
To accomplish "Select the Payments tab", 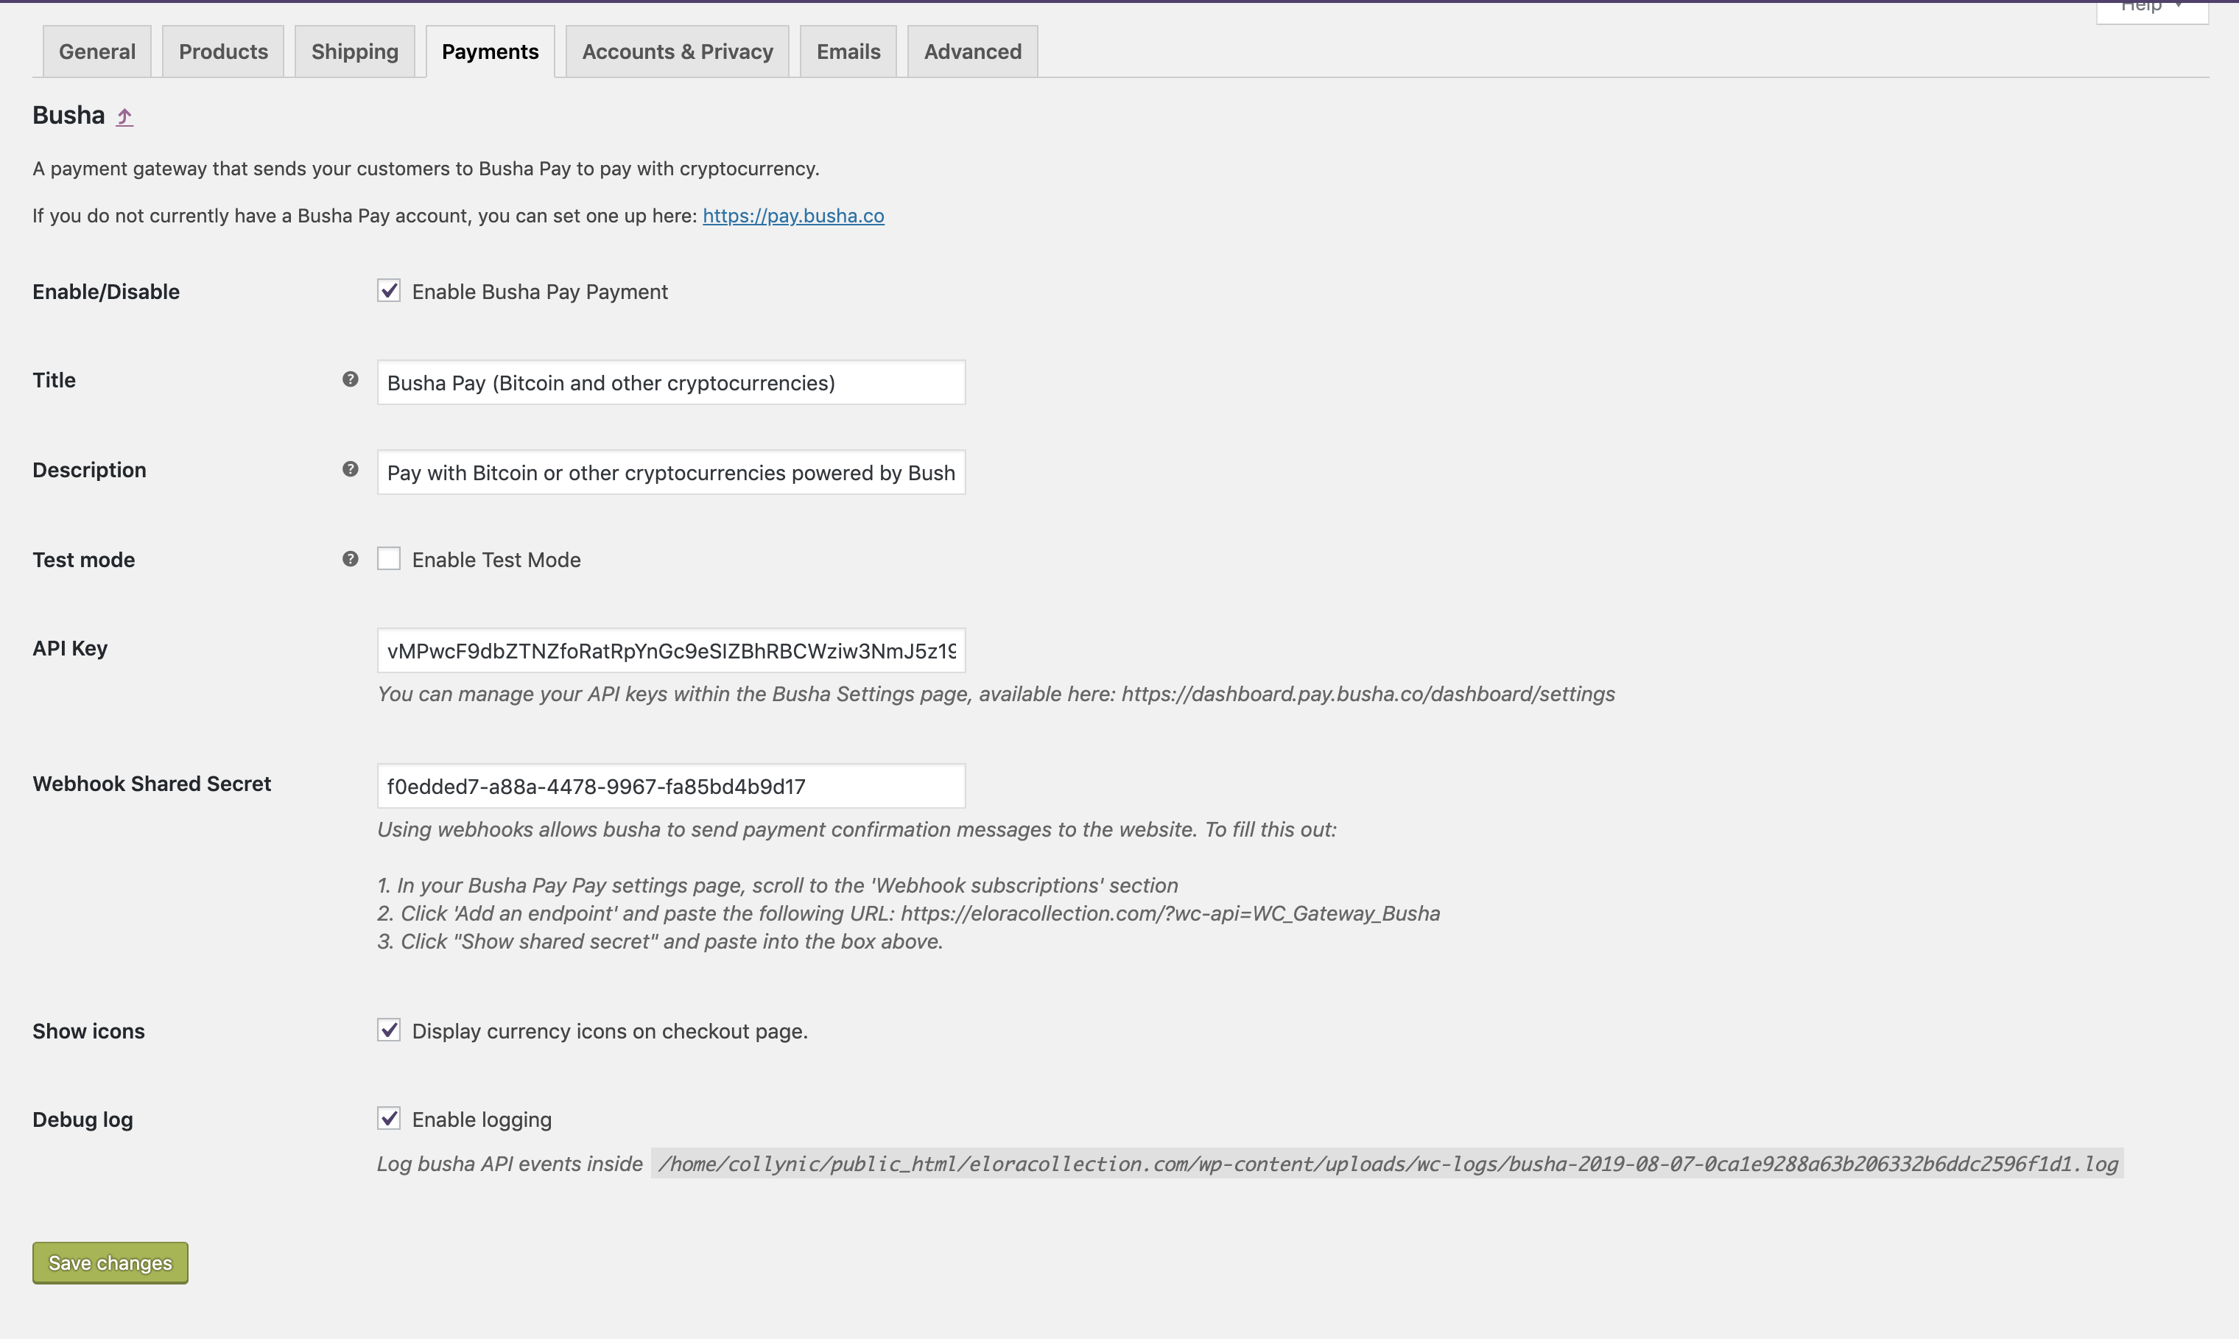I will tap(490, 52).
